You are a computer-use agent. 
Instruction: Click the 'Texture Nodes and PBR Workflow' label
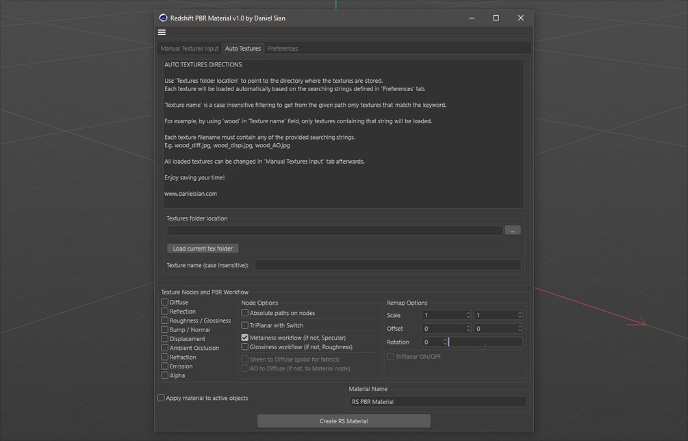coord(205,292)
